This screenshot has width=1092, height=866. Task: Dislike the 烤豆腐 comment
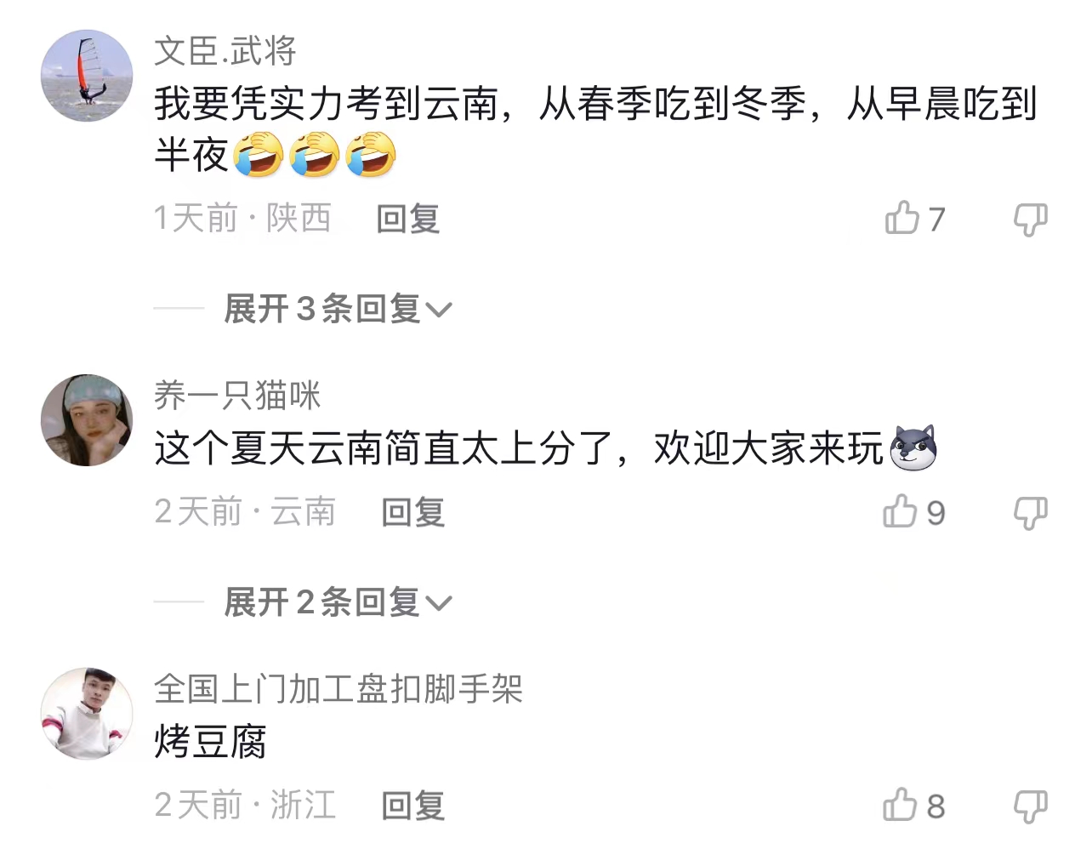point(1030,806)
